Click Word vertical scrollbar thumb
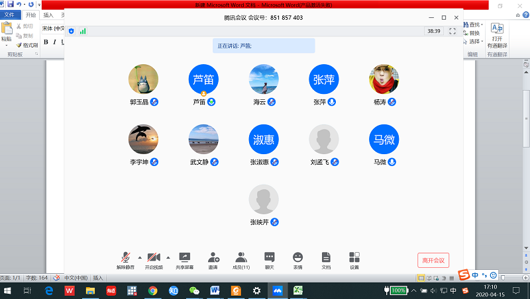The width and height of the screenshot is (530, 299). coord(526,118)
